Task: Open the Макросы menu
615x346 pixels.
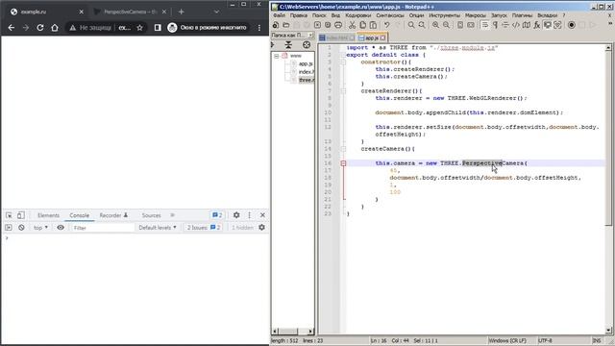Action: 476,15
